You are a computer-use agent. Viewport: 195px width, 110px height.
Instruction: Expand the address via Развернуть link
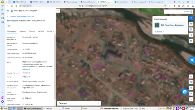point(27,69)
